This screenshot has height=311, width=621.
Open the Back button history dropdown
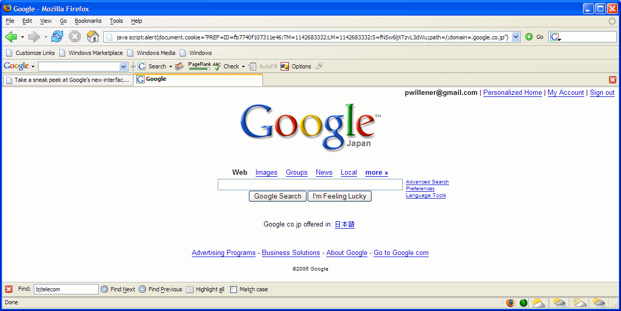(x=22, y=37)
